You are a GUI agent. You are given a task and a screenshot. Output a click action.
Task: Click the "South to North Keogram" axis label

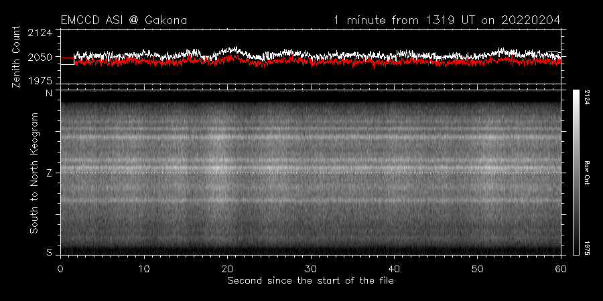click(x=34, y=173)
